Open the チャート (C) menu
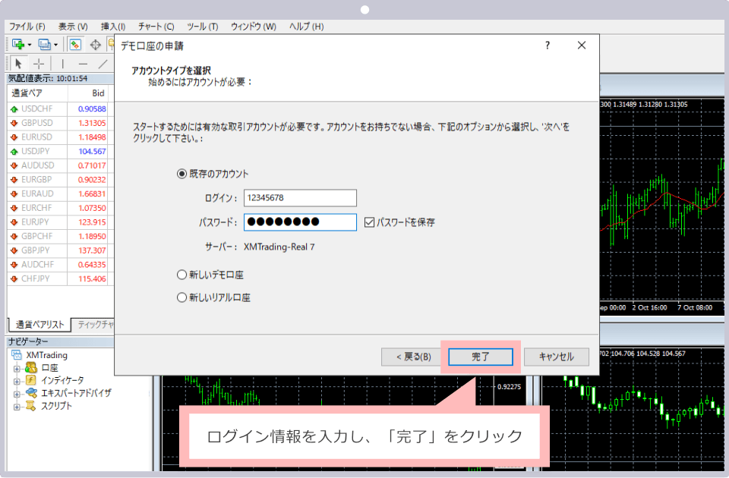 [x=156, y=27]
